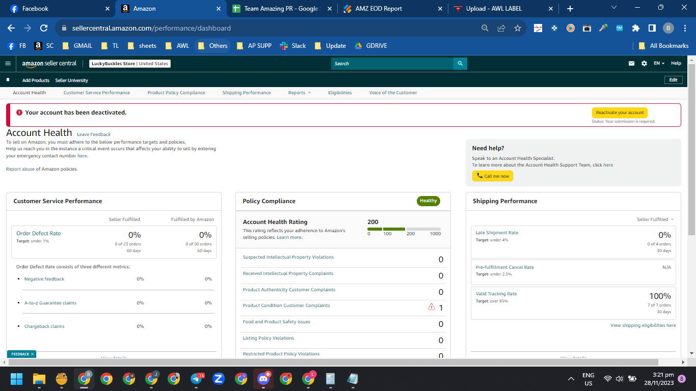The width and height of the screenshot is (696, 391).
Task: Open the Learn more link under Account Health Rating
Action: coord(289,237)
